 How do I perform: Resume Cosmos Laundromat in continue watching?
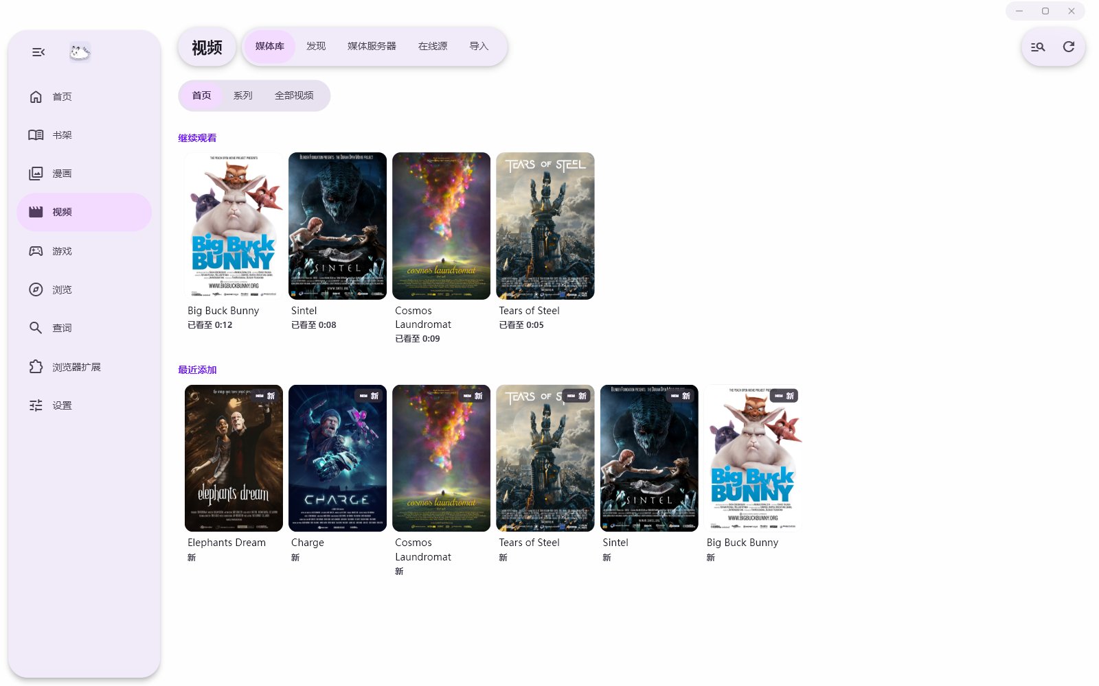[x=441, y=226]
